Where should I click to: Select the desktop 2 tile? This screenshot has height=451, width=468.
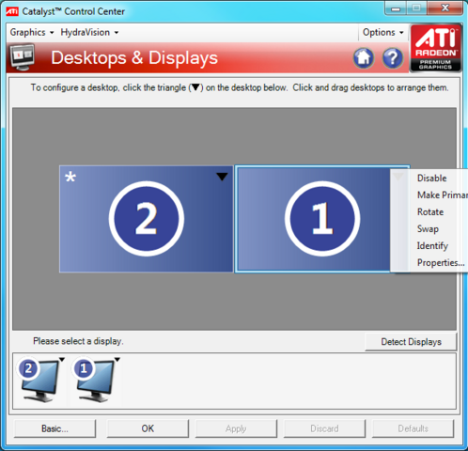(147, 219)
